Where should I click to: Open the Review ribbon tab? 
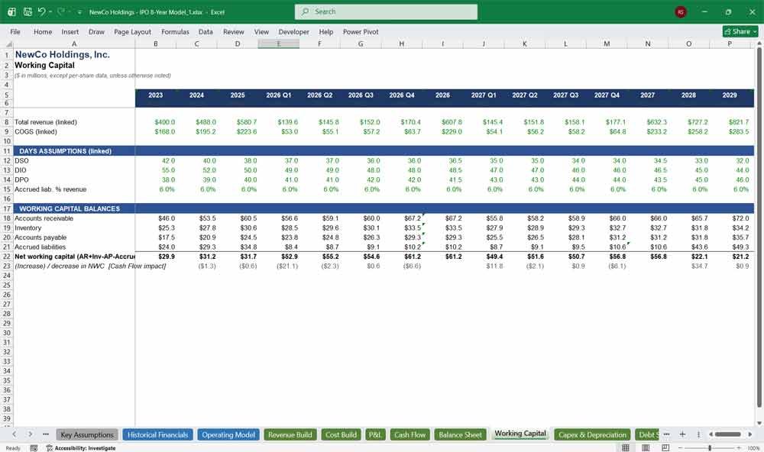point(233,31)
